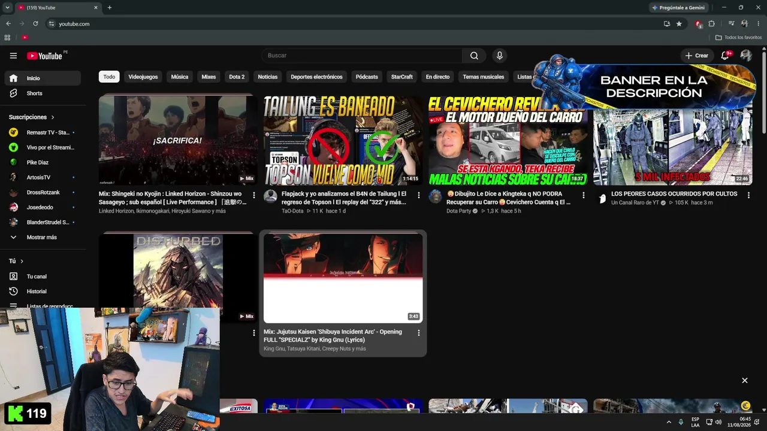Expand the Tú section arrow
Viewport: 767px width, 431px height.
(x=22, y=261)
